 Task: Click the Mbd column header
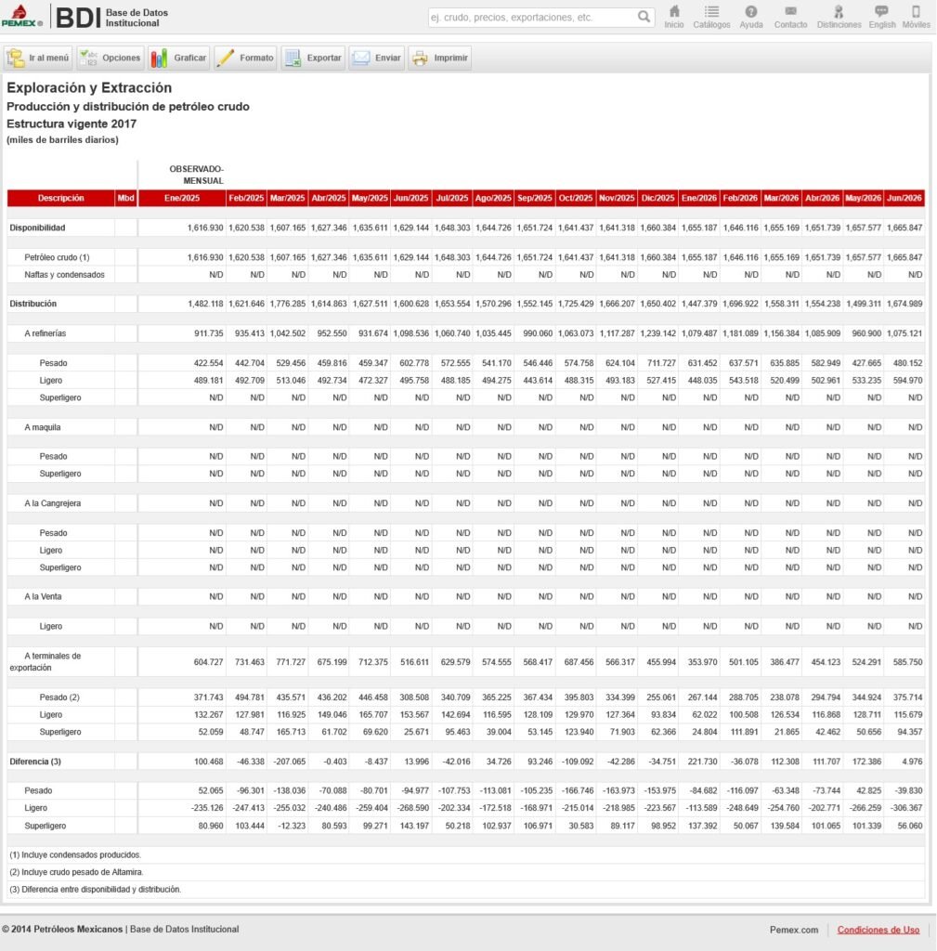[125, 198]
